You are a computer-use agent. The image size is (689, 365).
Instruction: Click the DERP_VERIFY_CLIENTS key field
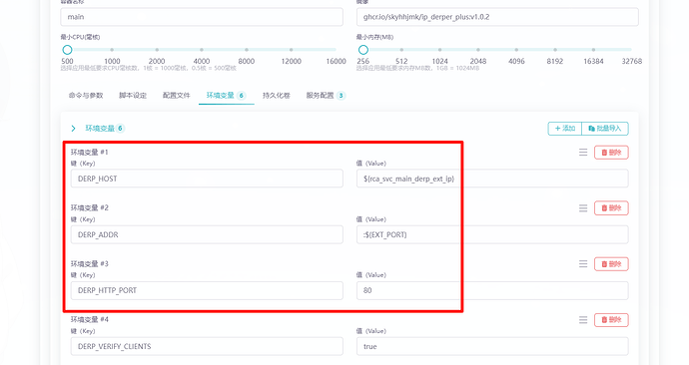coord(207,346)
